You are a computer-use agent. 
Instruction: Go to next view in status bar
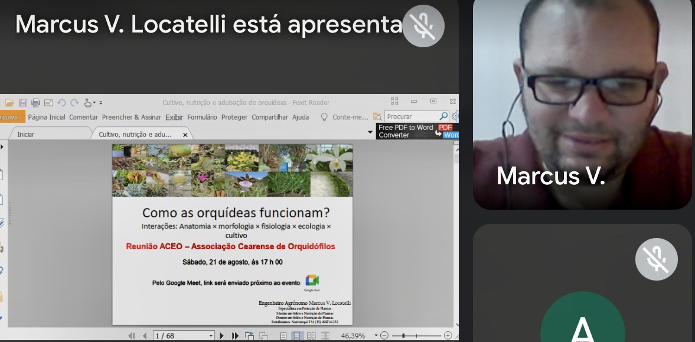tap(263, 336)
